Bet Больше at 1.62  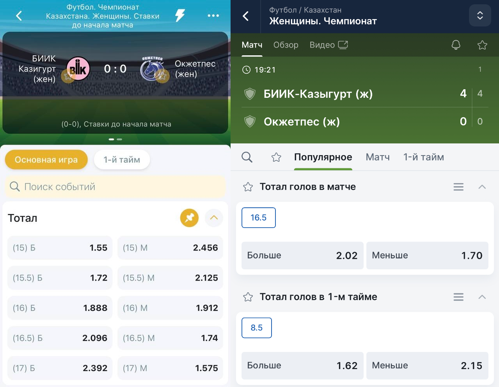tap(302, 366)
